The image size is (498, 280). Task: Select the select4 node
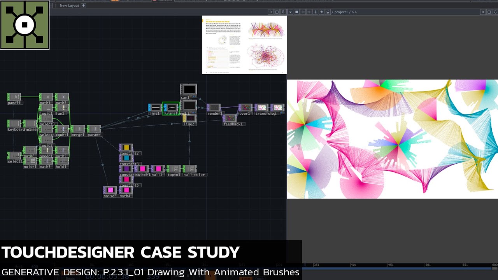click(x=46, y=129)
